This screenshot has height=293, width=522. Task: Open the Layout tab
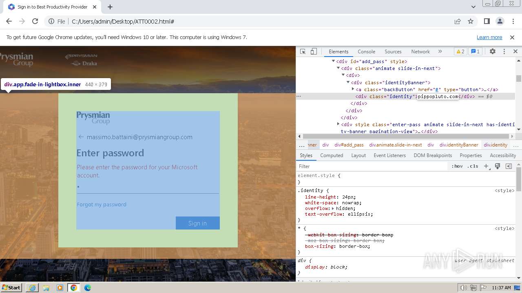(x=358, y=155)
